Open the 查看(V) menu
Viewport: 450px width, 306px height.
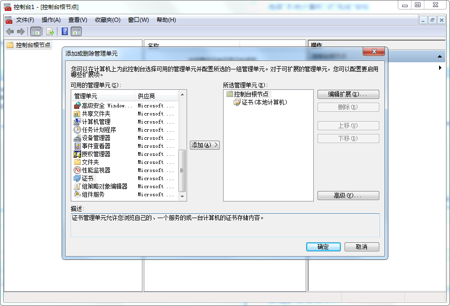tap(77, 20)
